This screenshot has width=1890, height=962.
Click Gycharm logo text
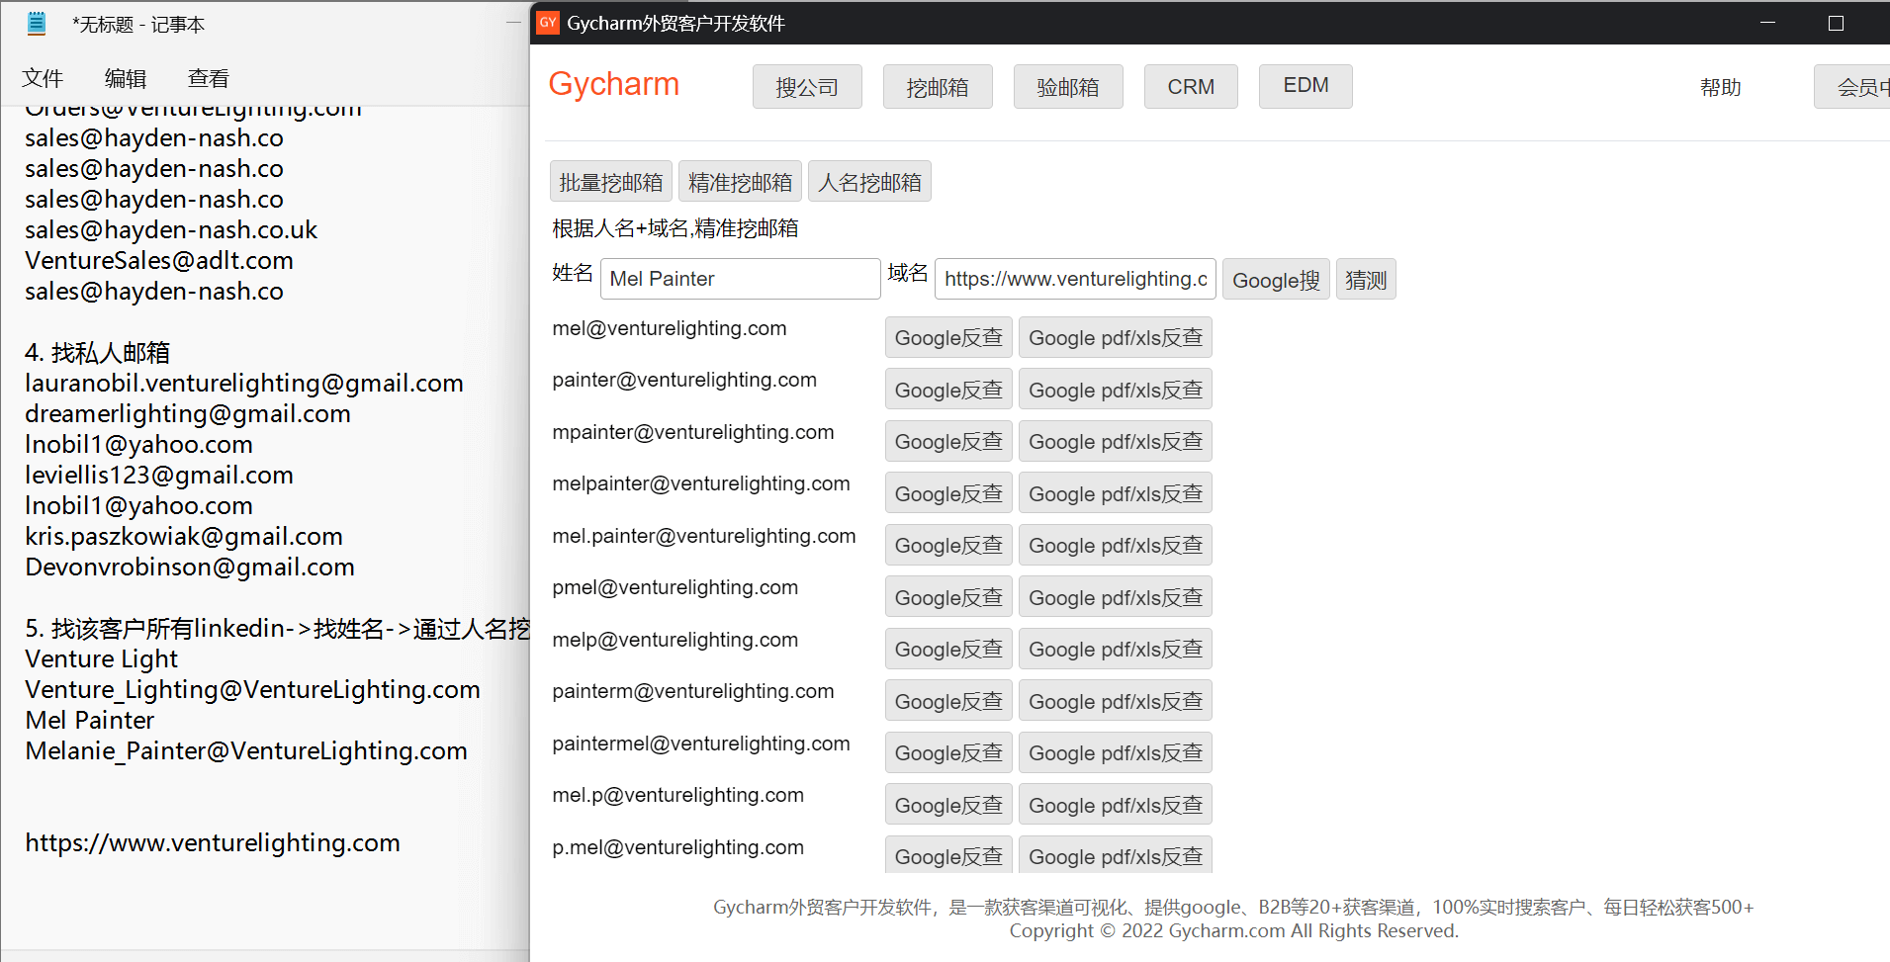[x=614, y=84]
